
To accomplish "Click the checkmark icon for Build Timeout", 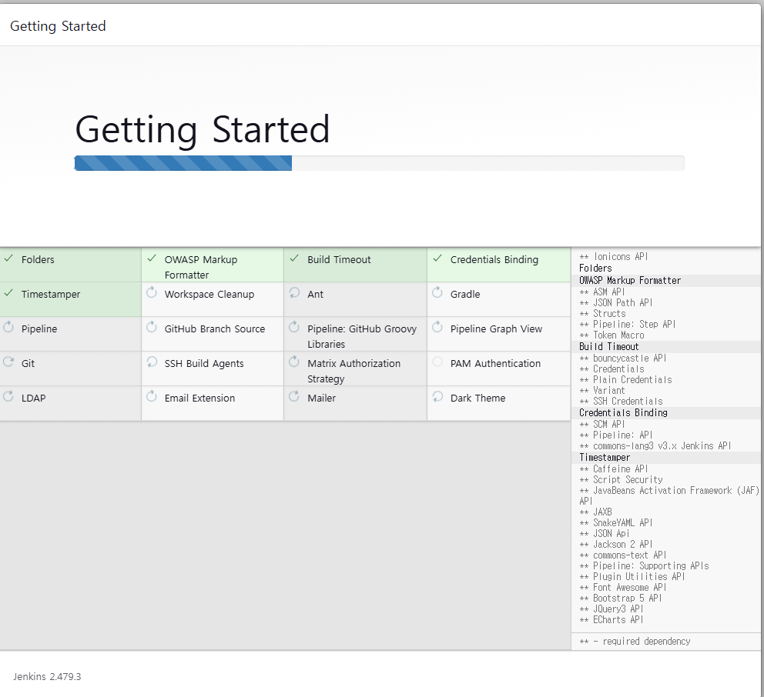I will pyautogui.click(x=294, y=258).
